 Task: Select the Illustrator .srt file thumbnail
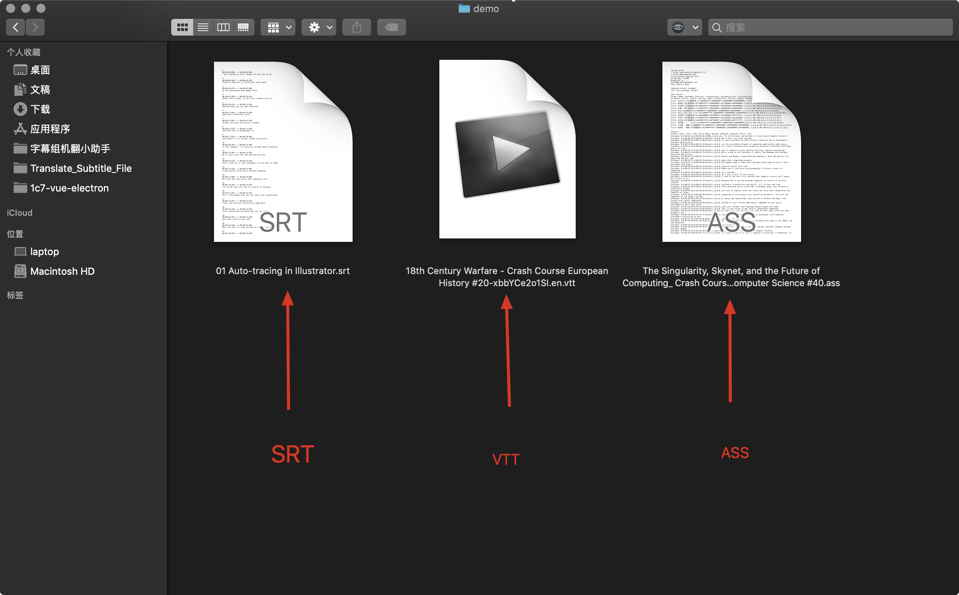point(283,151)
